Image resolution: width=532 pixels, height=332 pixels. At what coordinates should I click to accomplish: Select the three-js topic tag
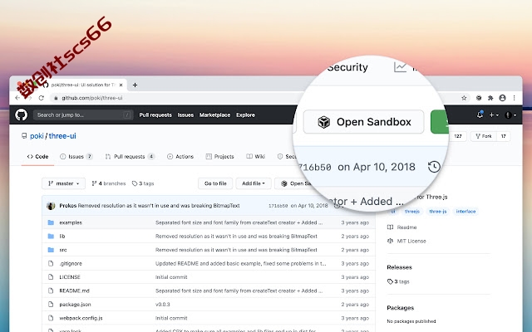click(x=438, y=212)
